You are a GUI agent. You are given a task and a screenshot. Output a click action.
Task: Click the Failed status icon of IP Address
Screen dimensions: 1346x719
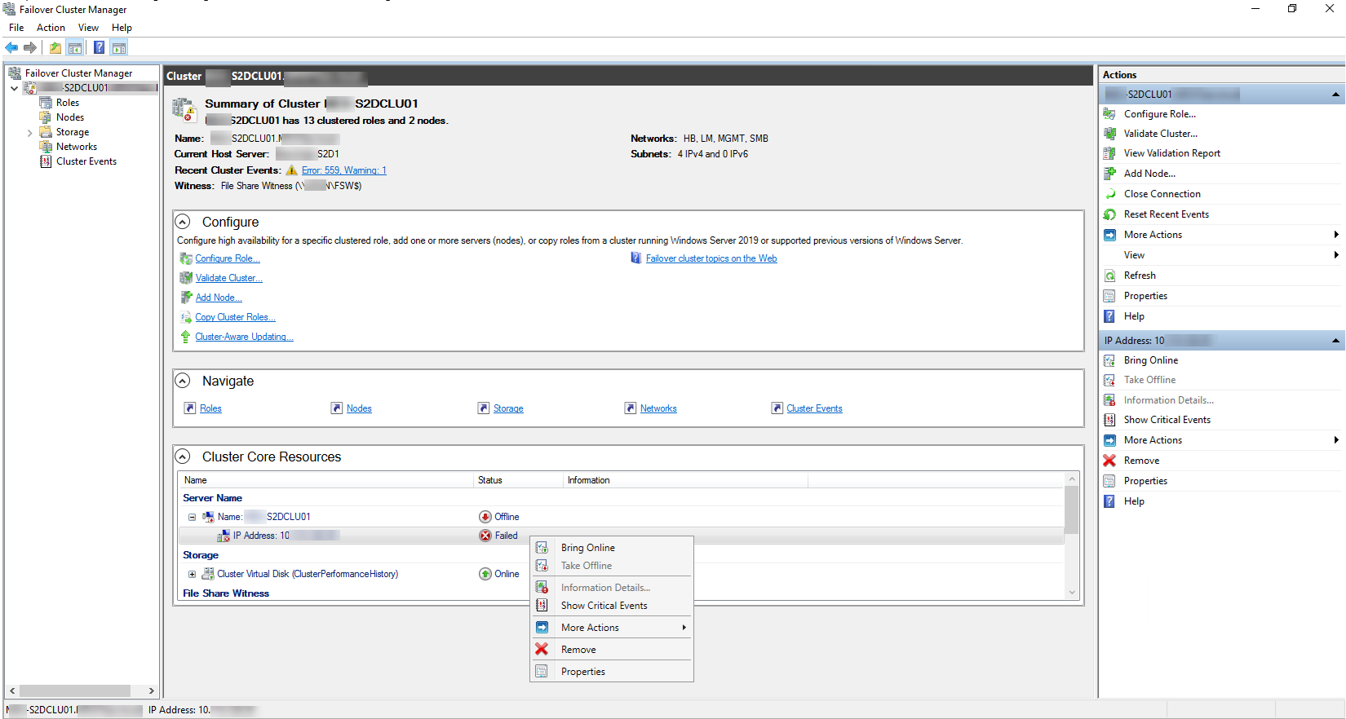pyautogui.click(x=485, y=536)
